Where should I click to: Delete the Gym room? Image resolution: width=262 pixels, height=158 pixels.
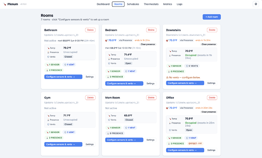pos(90,98)
